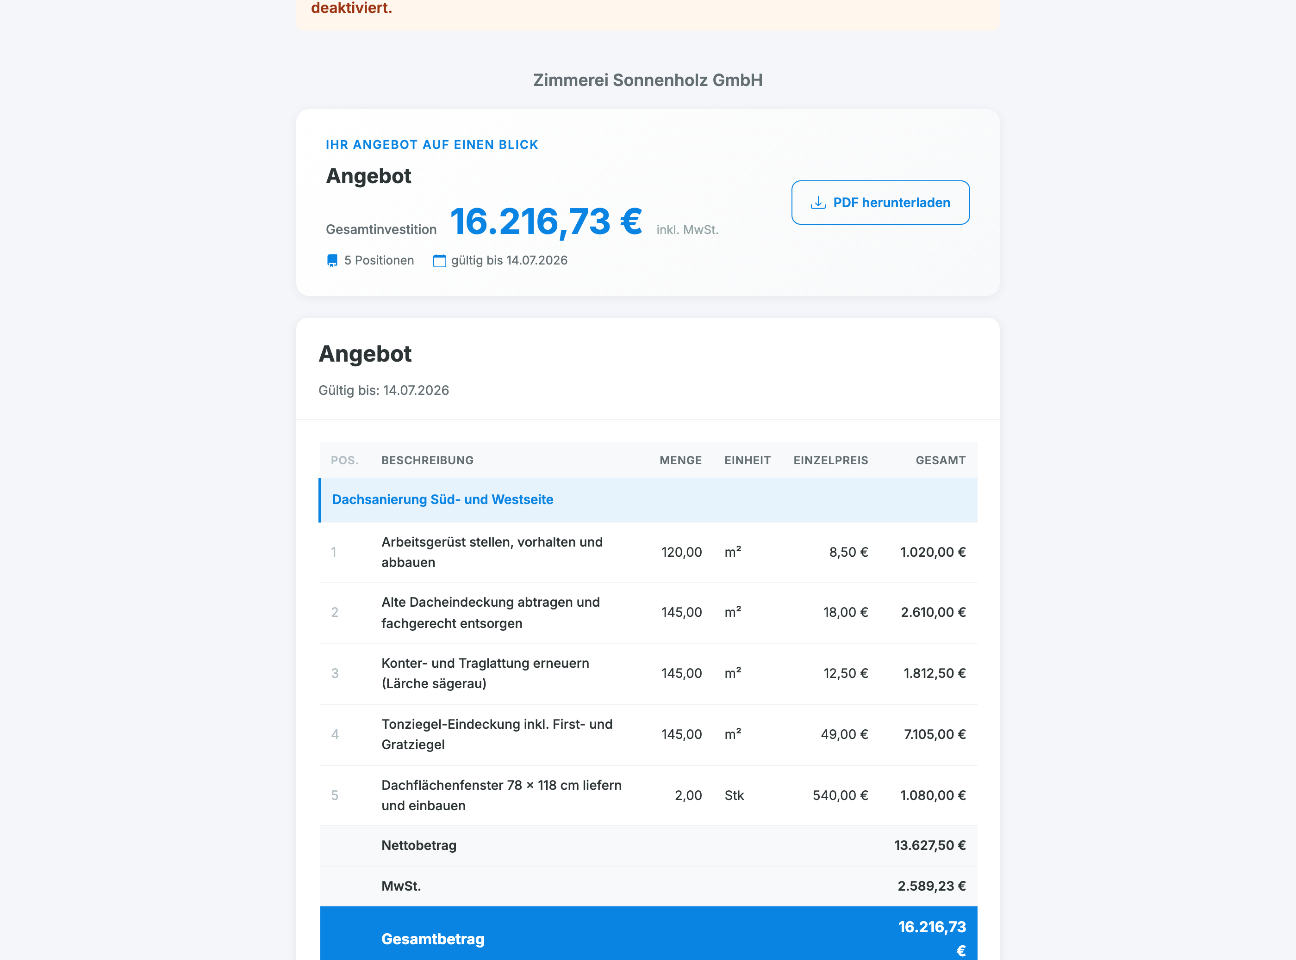This screenshot has width=1296, height=960.
Task: Click the Gesamtinvestition label
Action: 381,229
